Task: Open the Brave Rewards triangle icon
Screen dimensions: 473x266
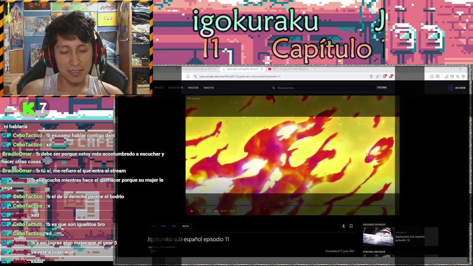Action: [391, 76]
